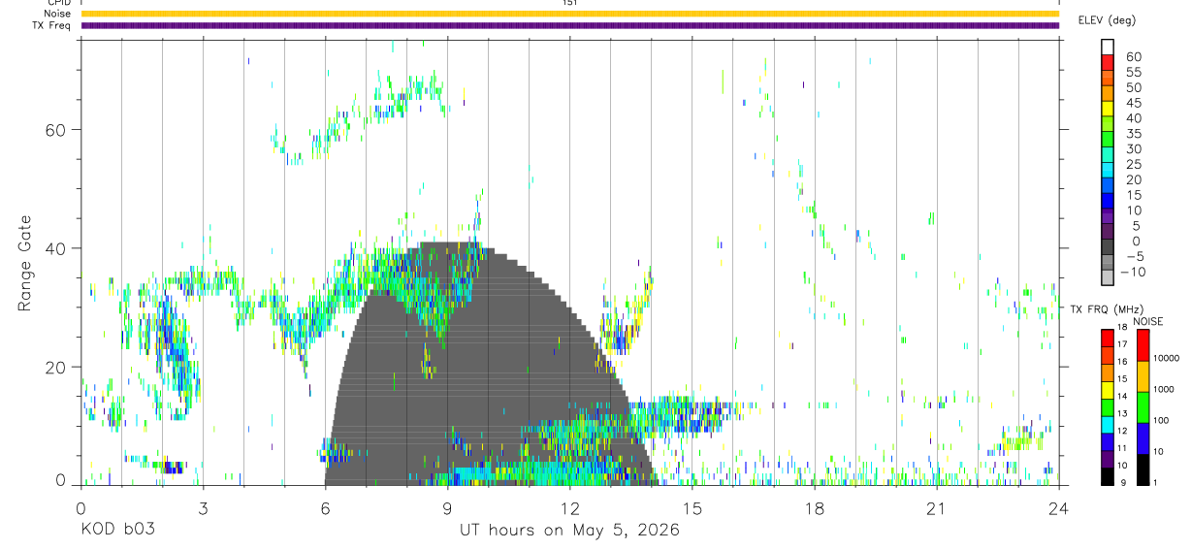
Task: Click the purple TX Freq bar above the plot
Action: [x=569, y=25]
